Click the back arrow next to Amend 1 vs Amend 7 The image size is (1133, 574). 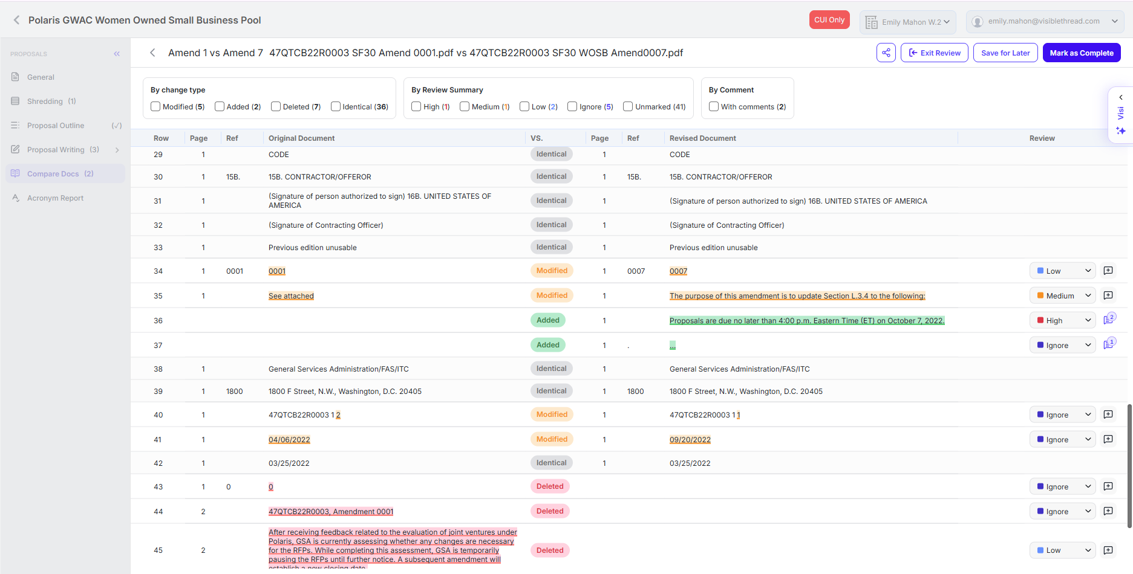(x=152, y=53)
